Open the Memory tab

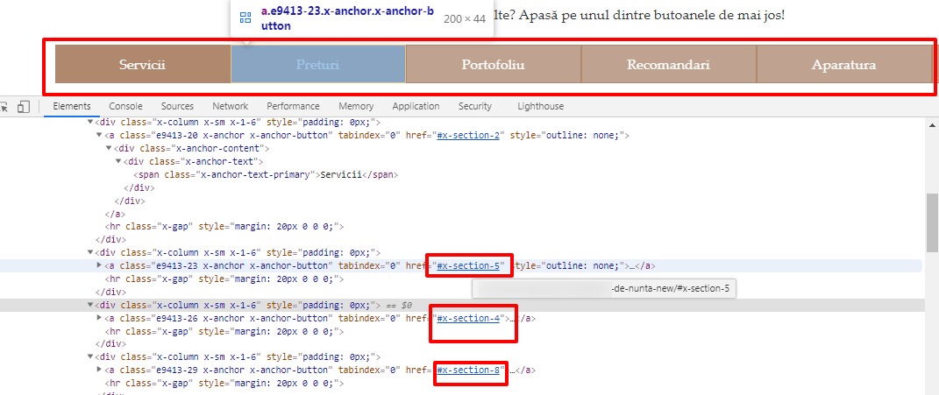(x=356, y=106)
